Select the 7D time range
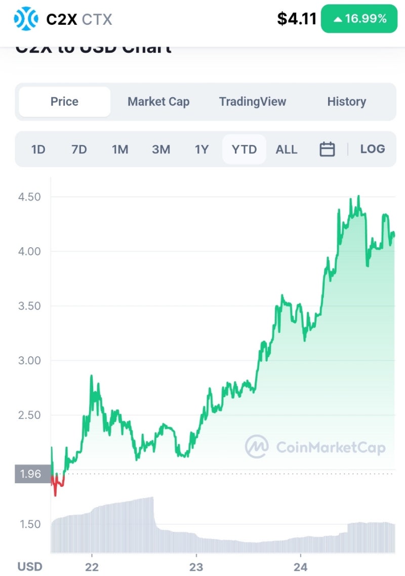This screenshot has height=576, width=405. [79, 149]
